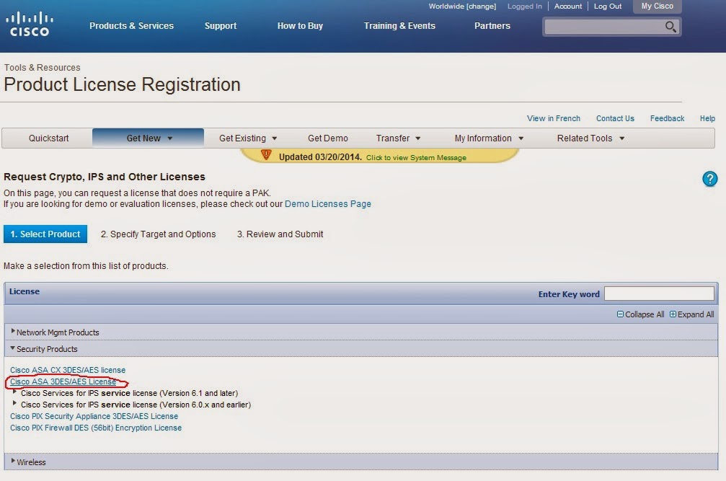
Task: Click the Logged In text
Action: (x=525, y=6)
